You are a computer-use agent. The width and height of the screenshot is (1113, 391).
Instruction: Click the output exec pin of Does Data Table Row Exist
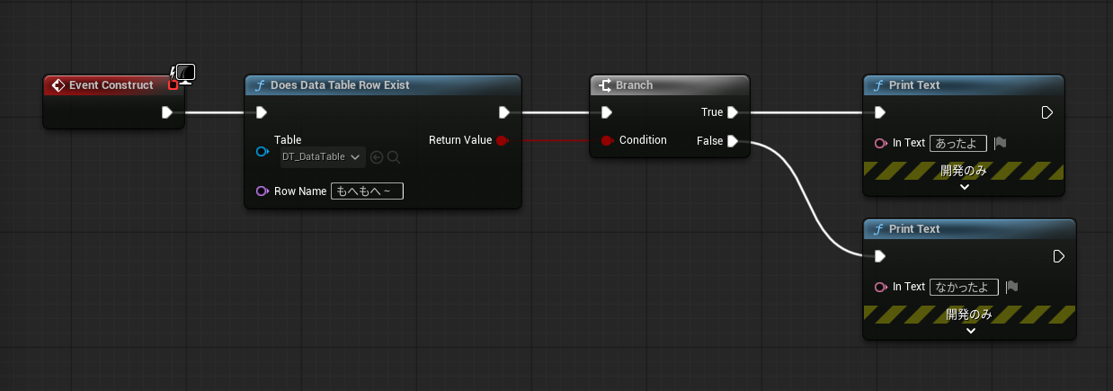click(x=504, y=112)
